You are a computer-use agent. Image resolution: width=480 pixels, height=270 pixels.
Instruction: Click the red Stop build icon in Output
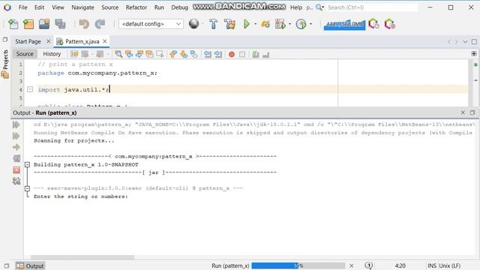(16, 170)
